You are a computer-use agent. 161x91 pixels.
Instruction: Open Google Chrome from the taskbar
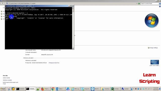click(53, 89)
